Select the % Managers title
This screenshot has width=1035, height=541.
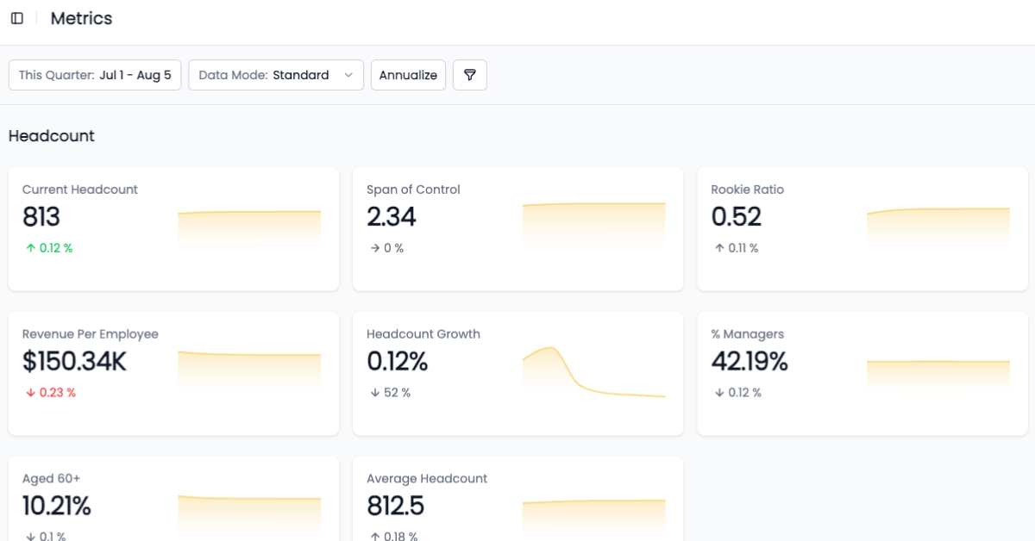coord(748,334)
